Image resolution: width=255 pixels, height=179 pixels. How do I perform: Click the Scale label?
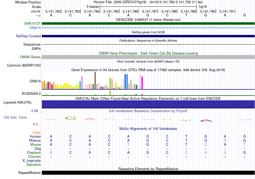[x=37, y=7]
